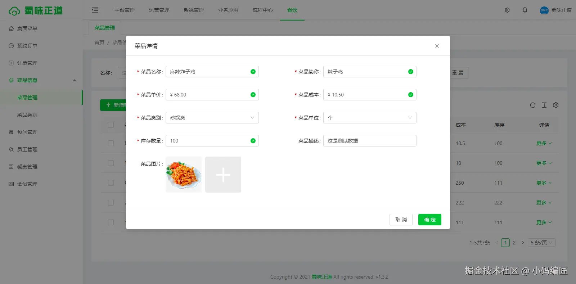Edit the 菜品单价 field ¥ 68.00
Viewport: 576px width, 284px height.
[212, 95]
